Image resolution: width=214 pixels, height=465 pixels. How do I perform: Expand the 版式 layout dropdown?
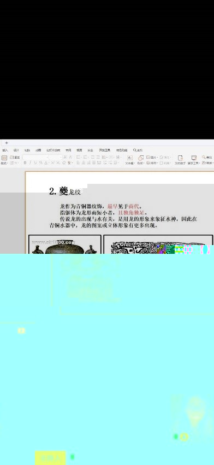click(4, 163)
